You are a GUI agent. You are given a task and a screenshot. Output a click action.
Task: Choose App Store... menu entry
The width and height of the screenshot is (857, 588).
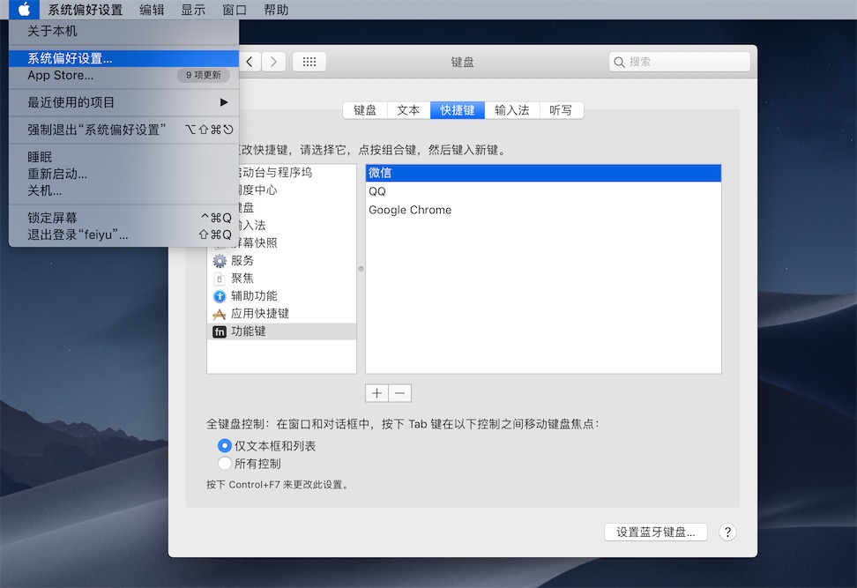tap(124, 76)
